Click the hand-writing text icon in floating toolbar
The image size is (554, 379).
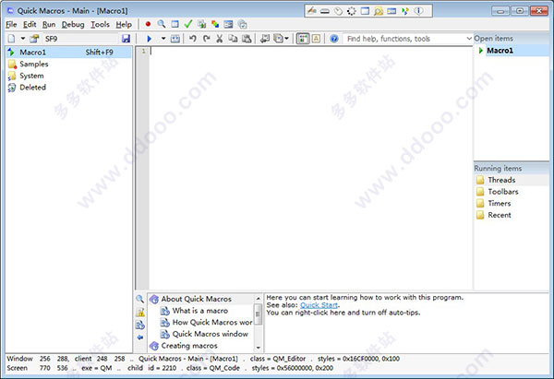click(312, 11)
